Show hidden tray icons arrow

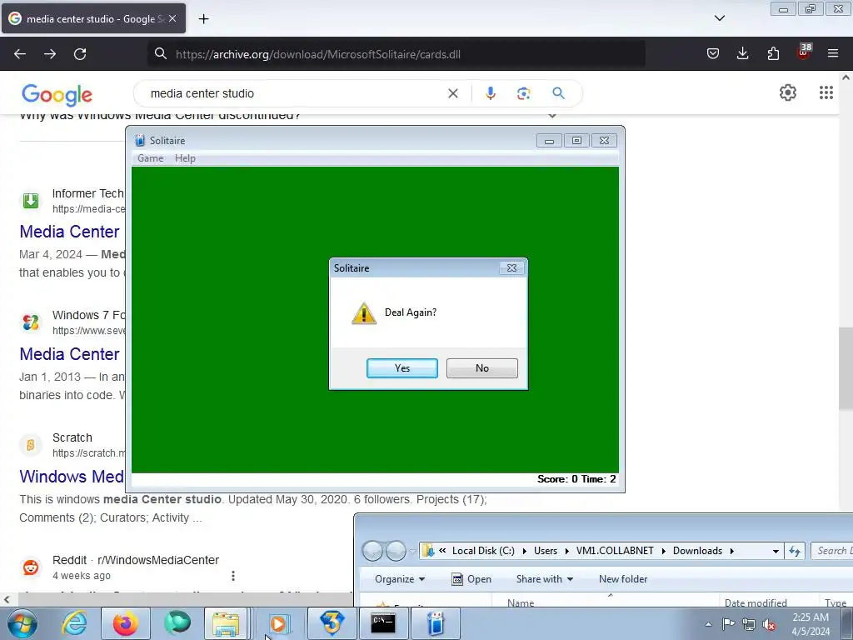708,624
